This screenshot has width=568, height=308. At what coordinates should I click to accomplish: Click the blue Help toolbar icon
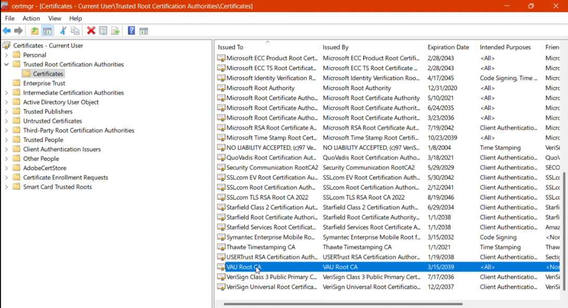(132, 30)
